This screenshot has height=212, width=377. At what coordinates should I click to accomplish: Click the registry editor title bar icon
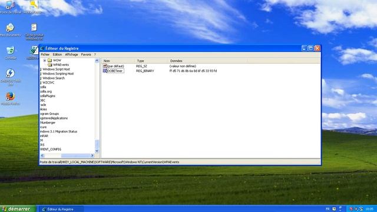click(x=42, y=48)
